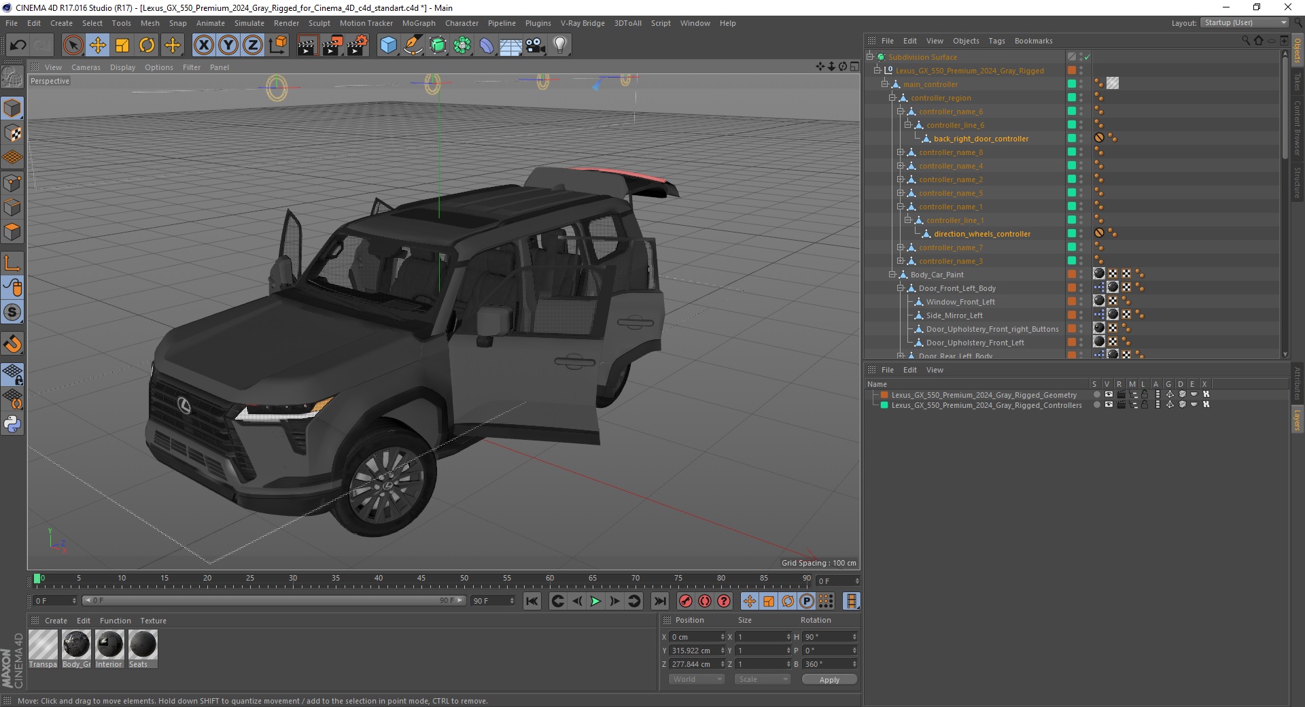Viewport: 1305px width, 707px height.
Task: Activate the Rotate tool
Action: click(147, 46)
